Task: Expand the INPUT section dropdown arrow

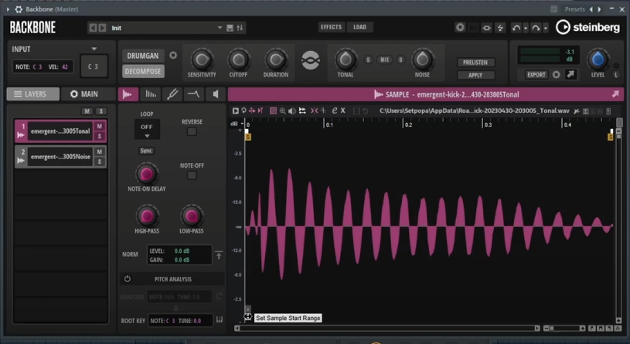Action: pyautogui.click(x=94, y=49)
